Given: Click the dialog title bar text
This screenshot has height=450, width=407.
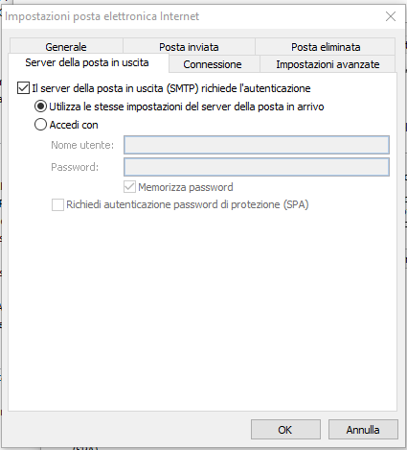Looking at the screenshot, I should (x=102, y=16).
